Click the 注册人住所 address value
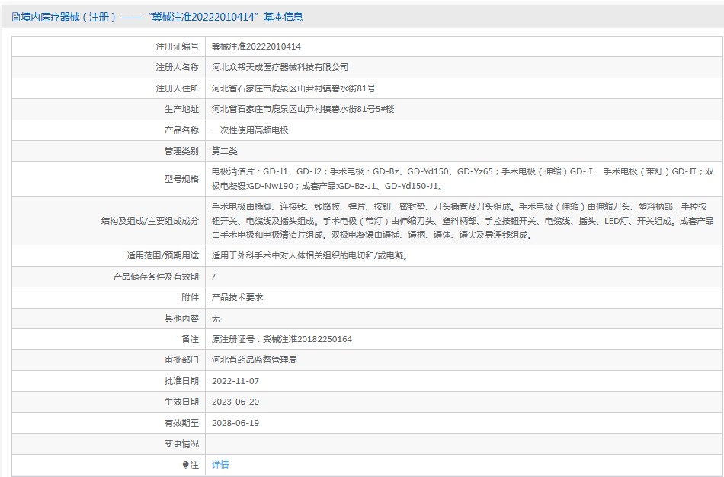Image resolution: width=724 pixels, height=477 pixels. [x=293, y=88]
